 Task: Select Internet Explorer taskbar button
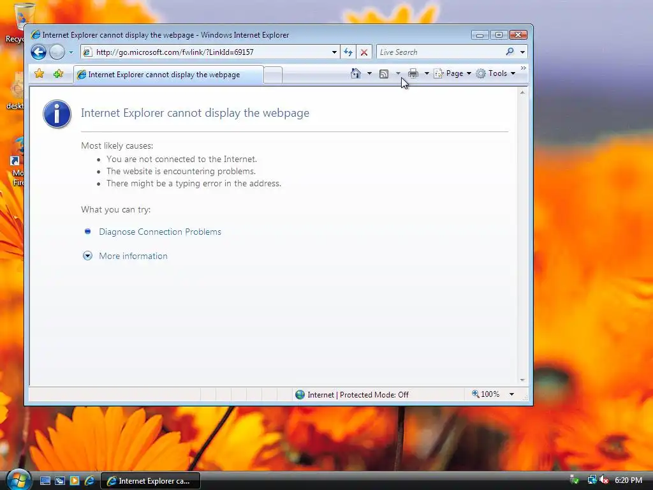(150, 481)
